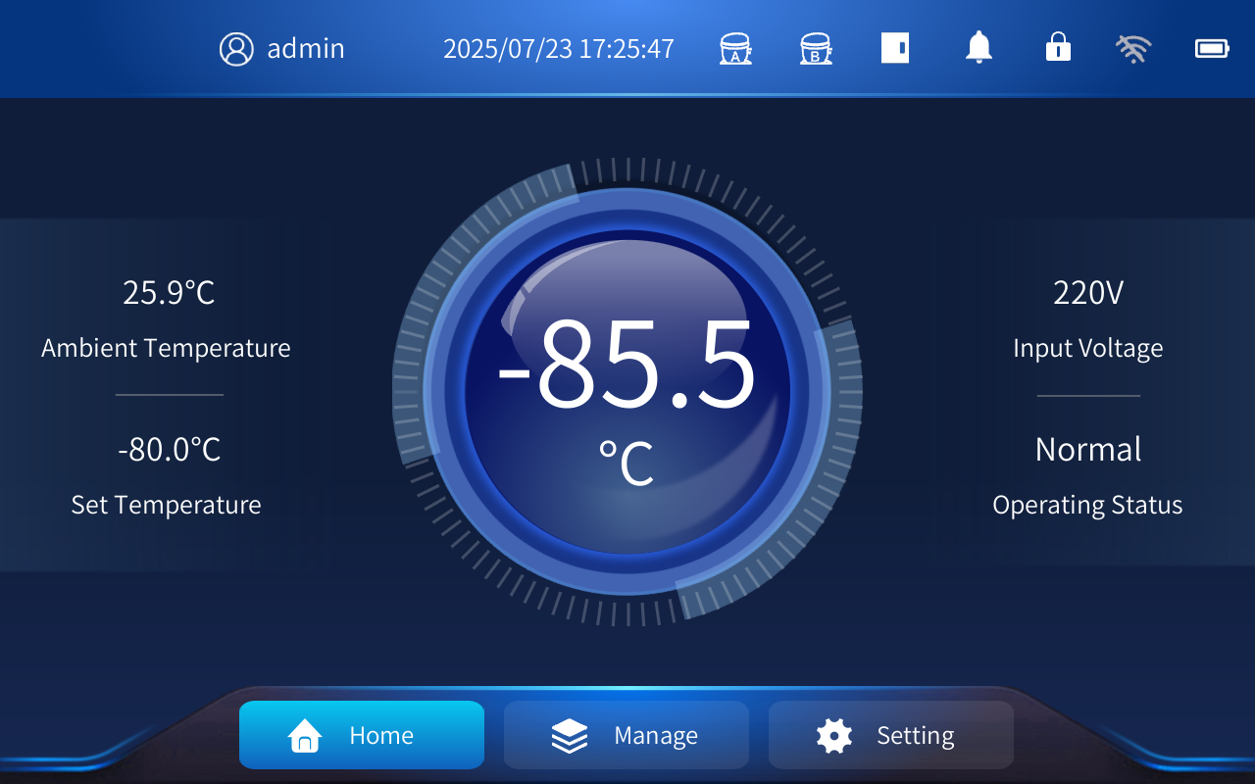Tap the Normal operating status value
1255x784 pixels.
[1088, 450]
